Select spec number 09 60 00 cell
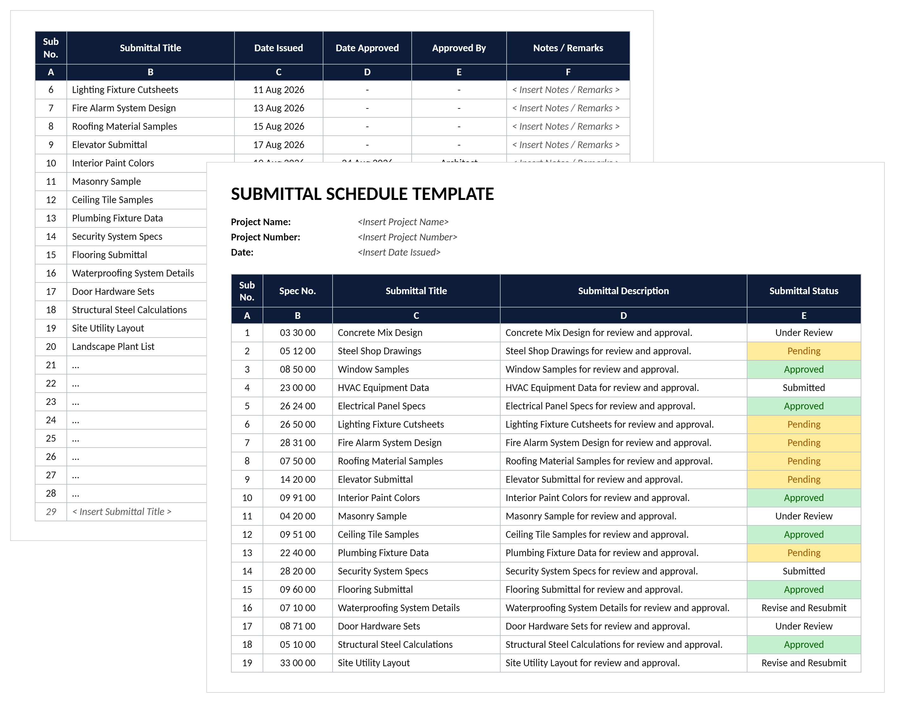905x713 pixels. pyautogui.click(x=297, y=590)
